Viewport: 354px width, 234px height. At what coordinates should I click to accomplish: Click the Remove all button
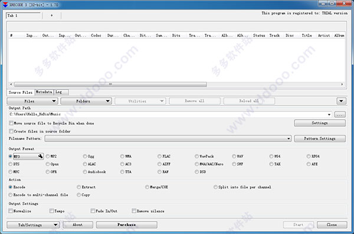pyautogui.click(x=195, y=101)
